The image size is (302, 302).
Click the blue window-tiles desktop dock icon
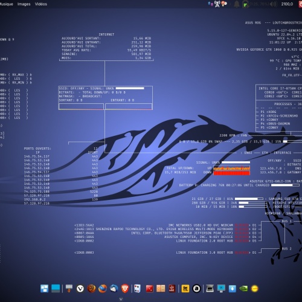44,289
